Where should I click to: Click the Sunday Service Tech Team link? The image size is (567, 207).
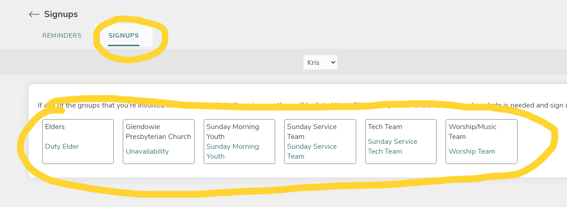[392, 147]
